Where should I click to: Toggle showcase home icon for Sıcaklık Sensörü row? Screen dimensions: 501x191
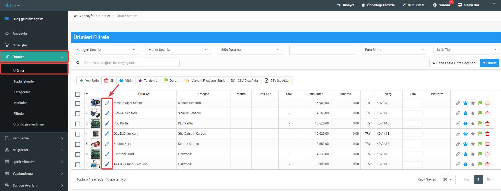[x=465, y=113]
